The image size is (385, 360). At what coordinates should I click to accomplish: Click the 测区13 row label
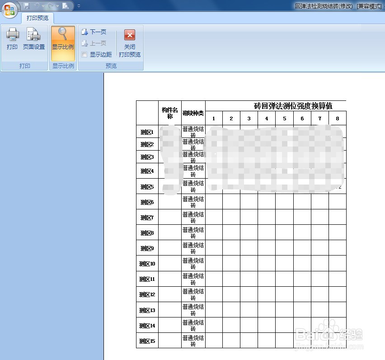147,310
